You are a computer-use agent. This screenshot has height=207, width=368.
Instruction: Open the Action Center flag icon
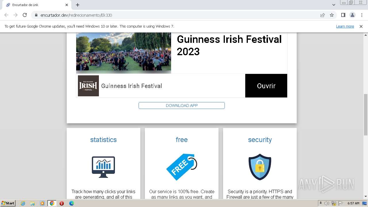click(341, 203)
